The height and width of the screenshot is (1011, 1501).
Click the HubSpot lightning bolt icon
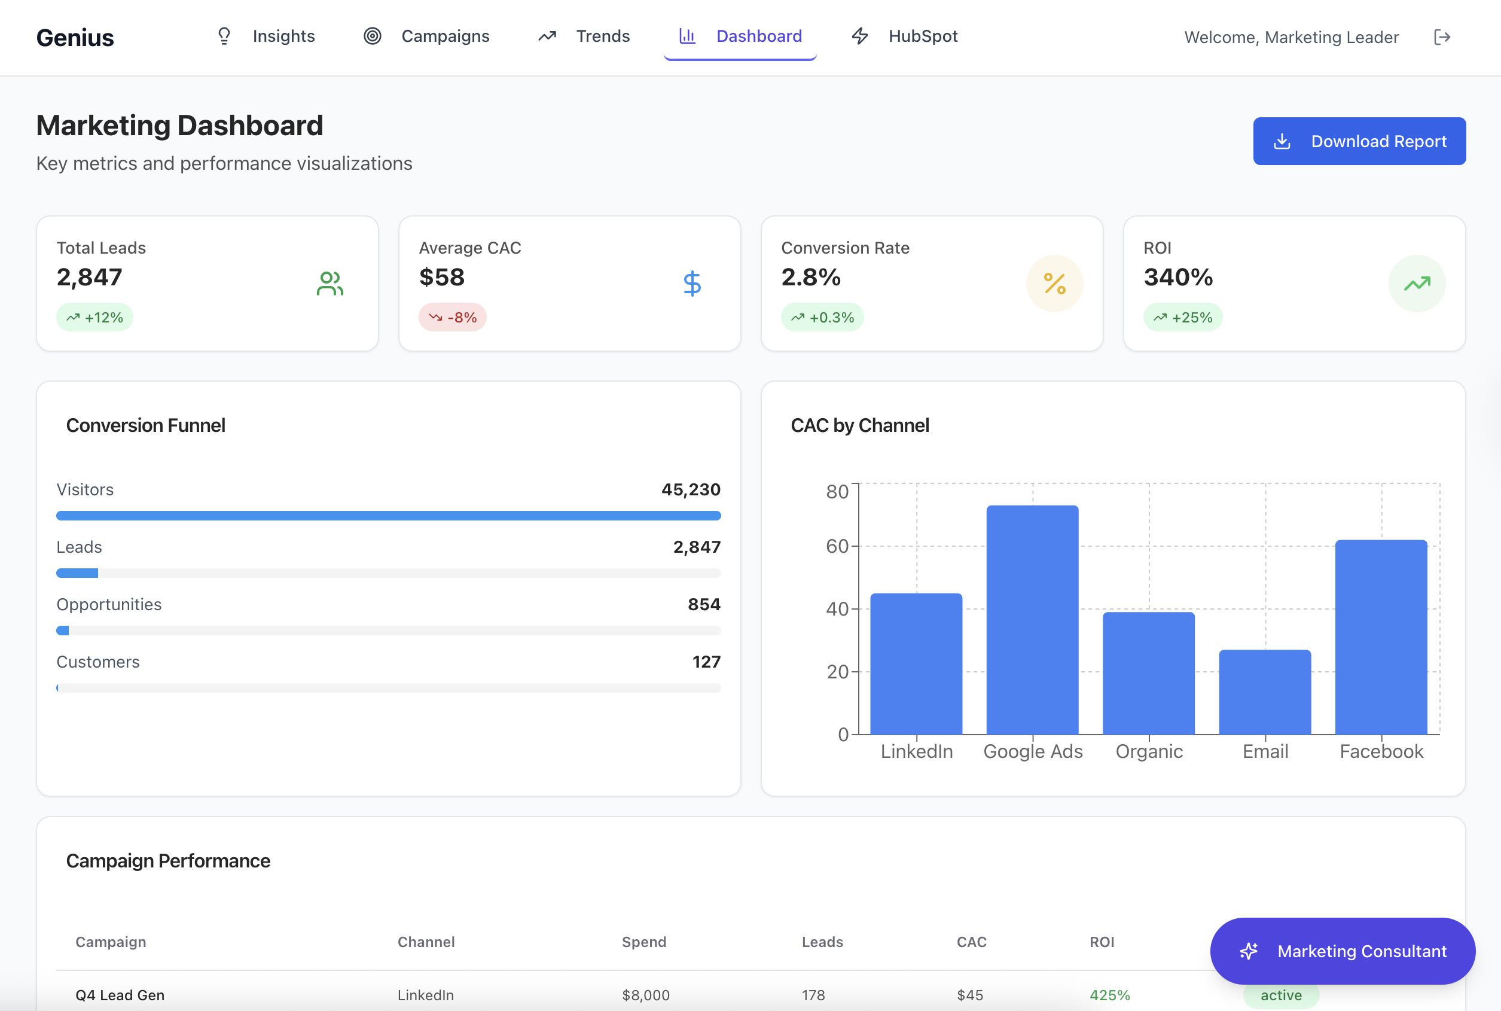coord(860,36)
